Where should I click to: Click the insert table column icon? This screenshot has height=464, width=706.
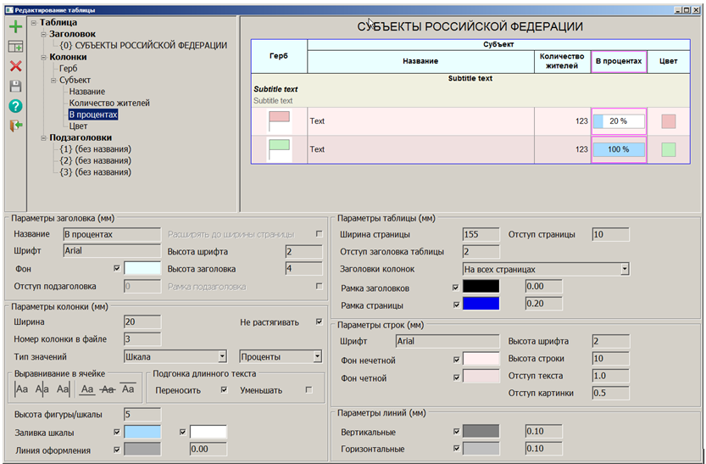pyautogui.click(x=15, y=47)
